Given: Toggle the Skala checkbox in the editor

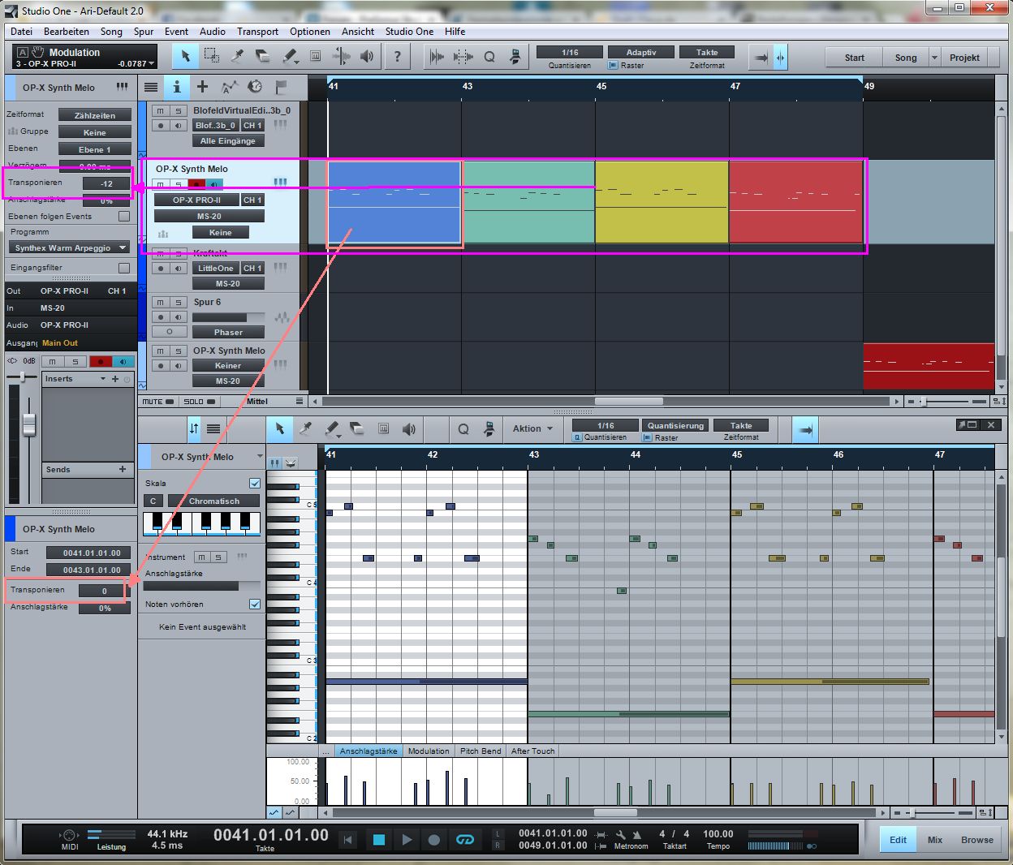Looking at the screenshot, I should (255, 484).
